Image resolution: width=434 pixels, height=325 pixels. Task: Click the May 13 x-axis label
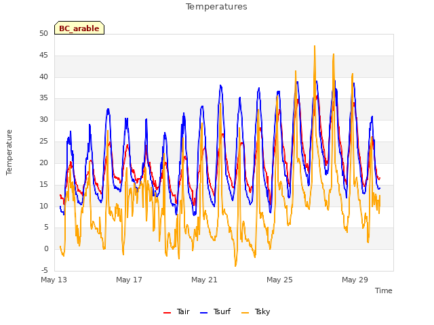point(54,280)
